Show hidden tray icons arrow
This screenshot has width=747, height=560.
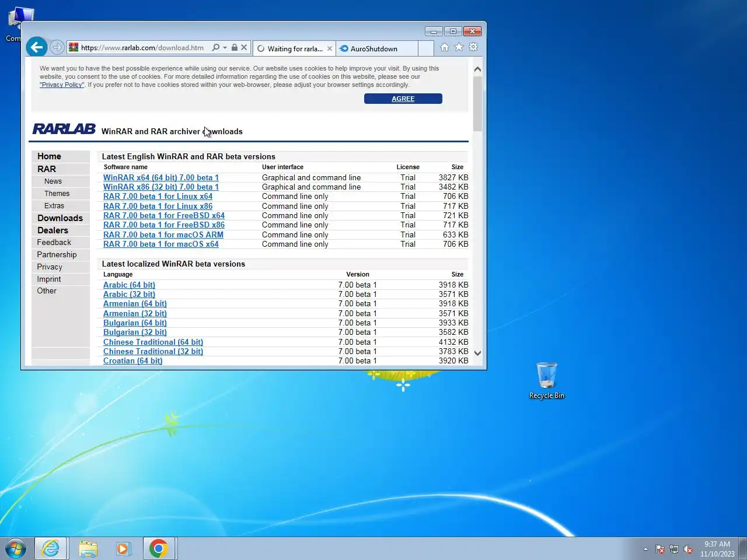(645, 549)
